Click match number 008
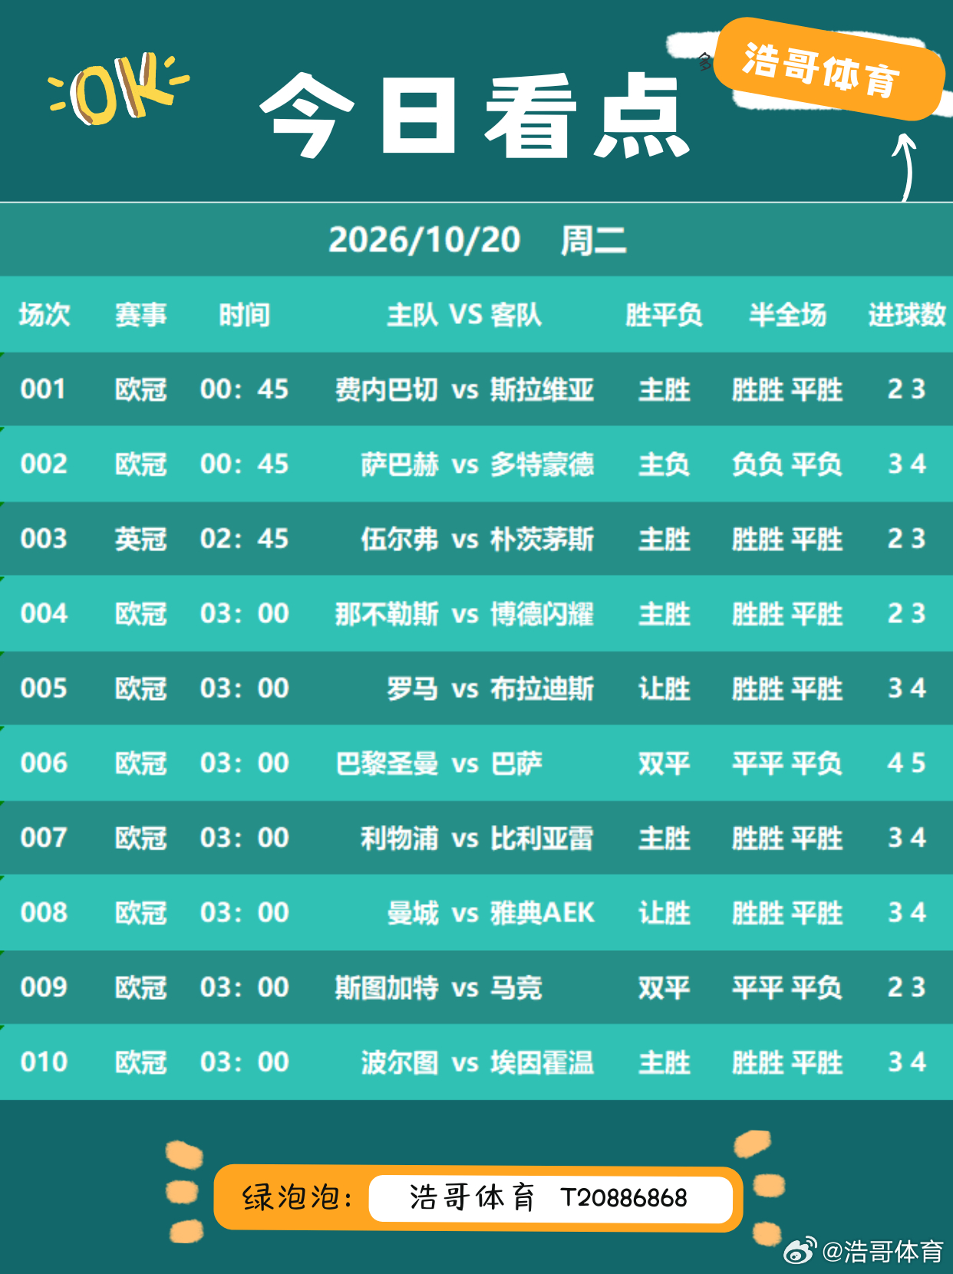Viewport: 953px width, 1274px height. pyautogui.click(x=44, y=913)
